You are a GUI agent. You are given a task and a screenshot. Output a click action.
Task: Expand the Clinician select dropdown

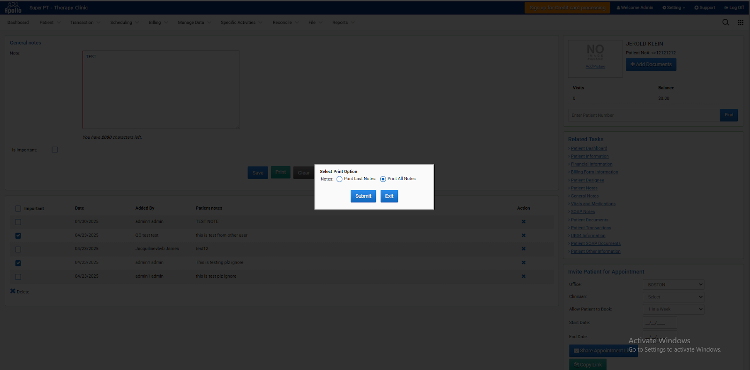(673, 297)
